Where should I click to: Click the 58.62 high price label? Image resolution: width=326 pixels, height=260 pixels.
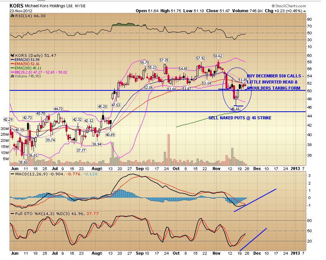point(218,56)
